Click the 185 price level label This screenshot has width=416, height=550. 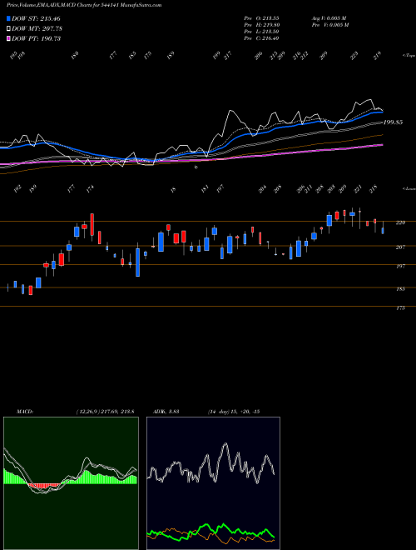401,288
